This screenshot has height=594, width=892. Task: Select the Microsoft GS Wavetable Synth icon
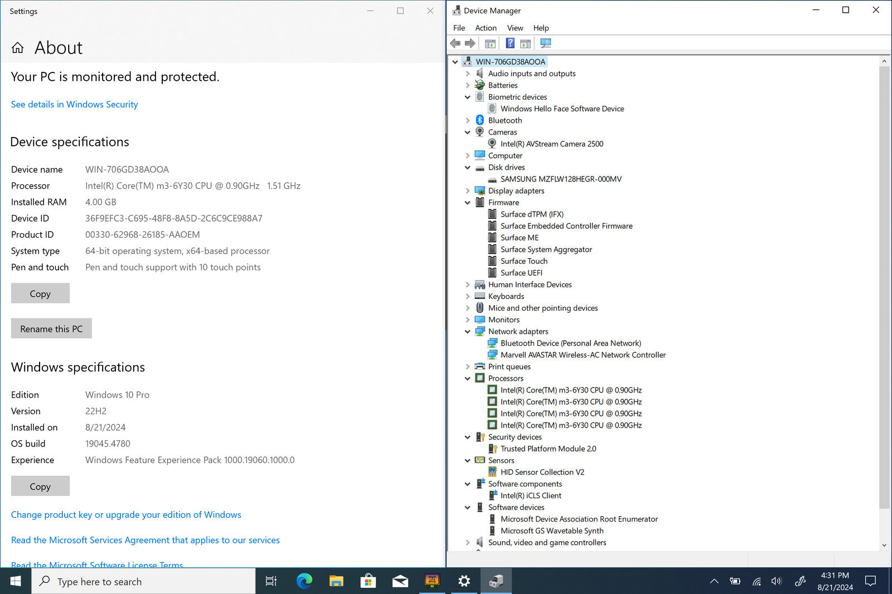(x=492, y=531)
